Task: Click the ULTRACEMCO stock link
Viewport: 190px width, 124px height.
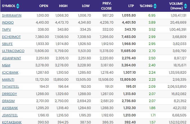Action: (x=13, y=51)
